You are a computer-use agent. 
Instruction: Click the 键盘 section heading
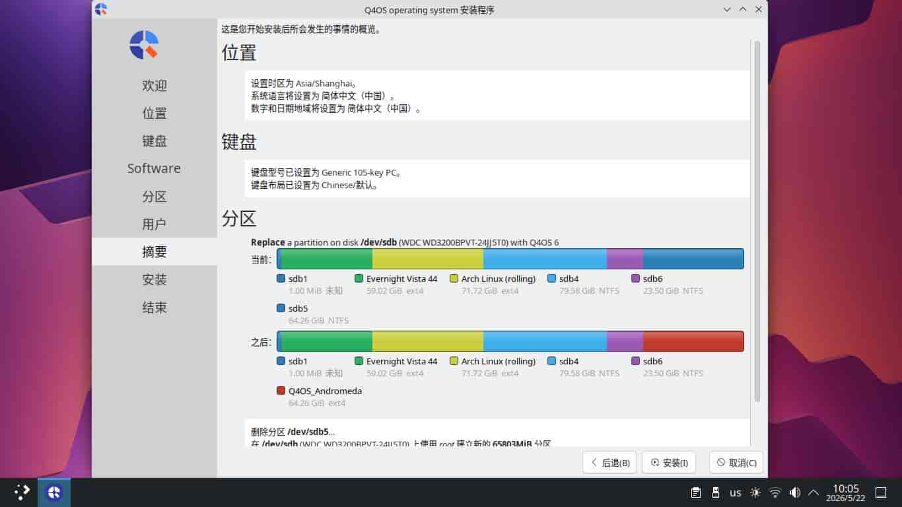click(x=239, y=142)
